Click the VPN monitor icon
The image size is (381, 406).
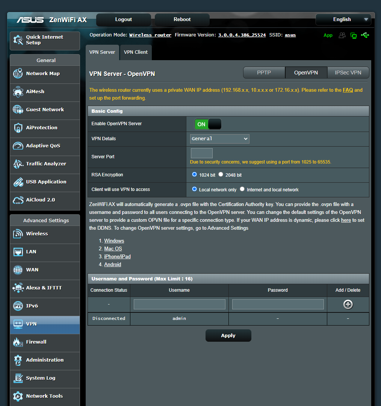[18, 324]
